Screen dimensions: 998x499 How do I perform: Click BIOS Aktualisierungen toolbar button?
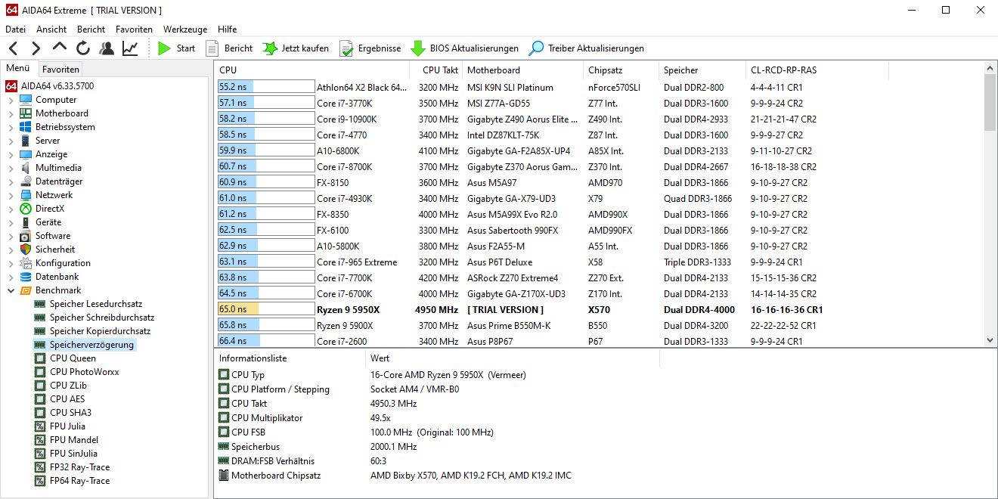coord(465,48)
